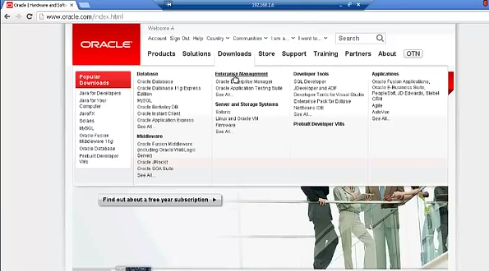Open the "I want to..." dropdown
The image size is (489, 271).
coord(311,38)
